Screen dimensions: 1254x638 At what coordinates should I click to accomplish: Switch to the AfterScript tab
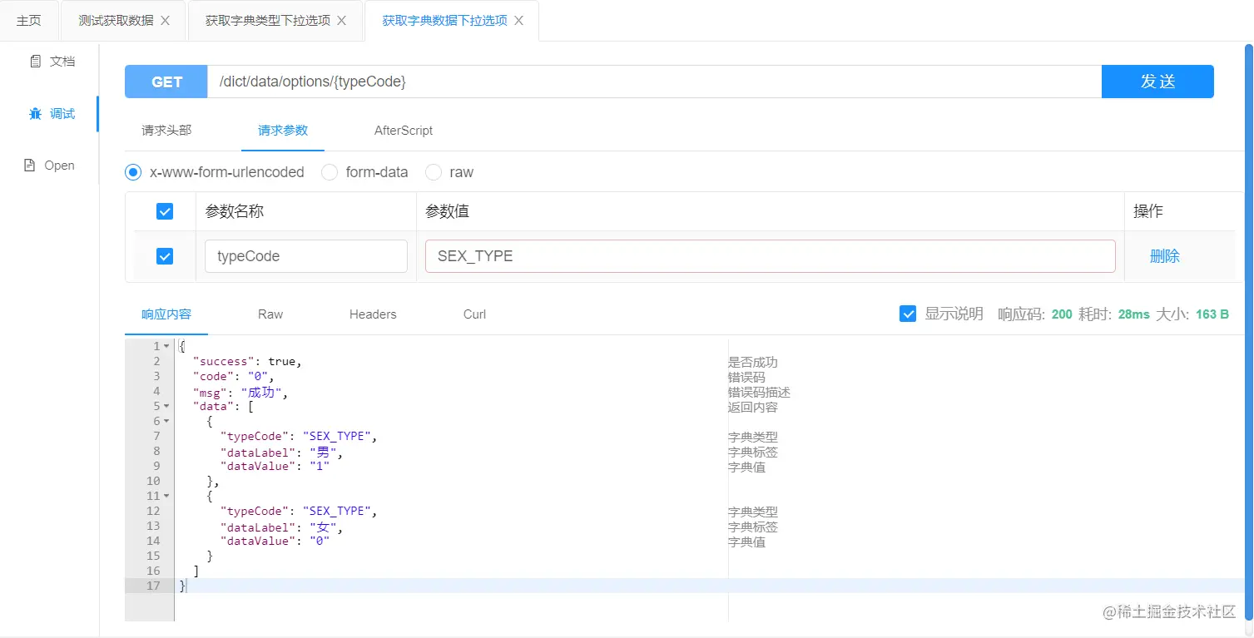[x=404, y=131]
